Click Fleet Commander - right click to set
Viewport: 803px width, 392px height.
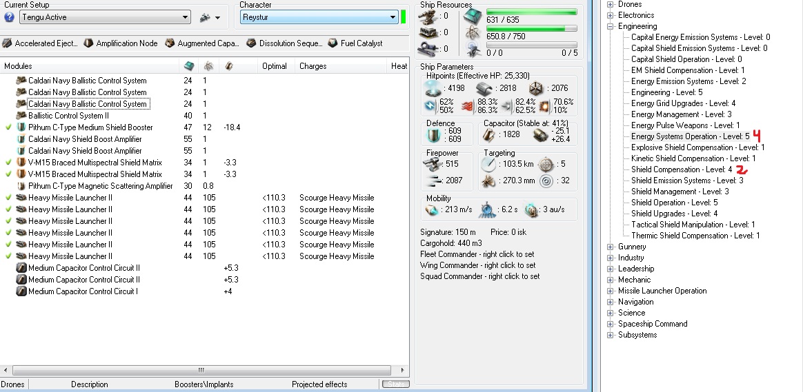pos(477,254)
